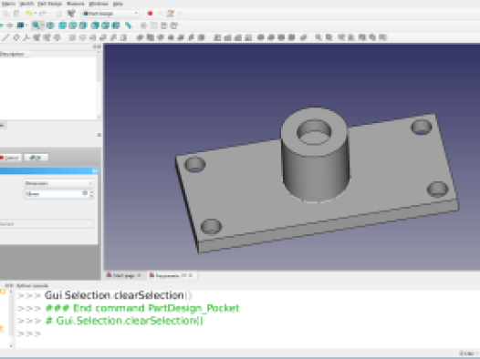
Task: Open the Part Design menu
Action: [x=49, y=4]
